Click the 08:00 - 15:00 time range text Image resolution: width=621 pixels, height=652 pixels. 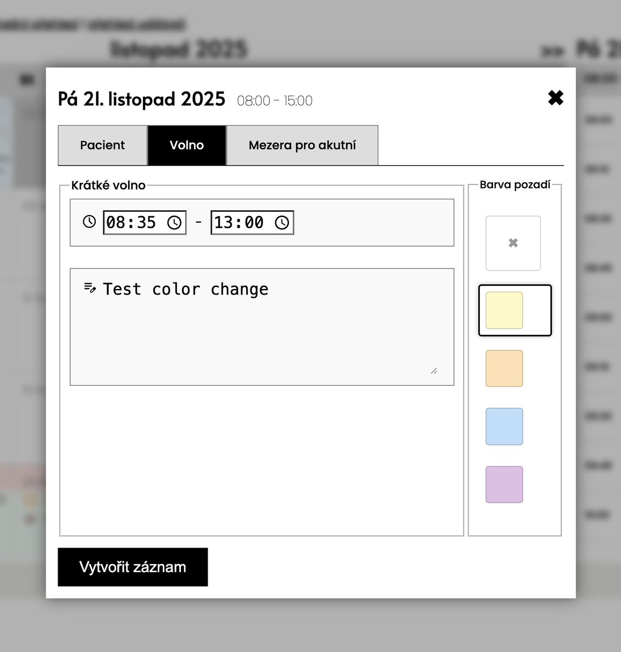pos(275,101)
